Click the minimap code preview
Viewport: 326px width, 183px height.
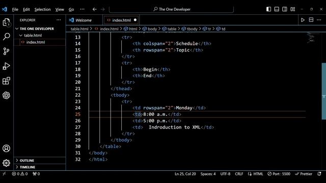point(311,37)
